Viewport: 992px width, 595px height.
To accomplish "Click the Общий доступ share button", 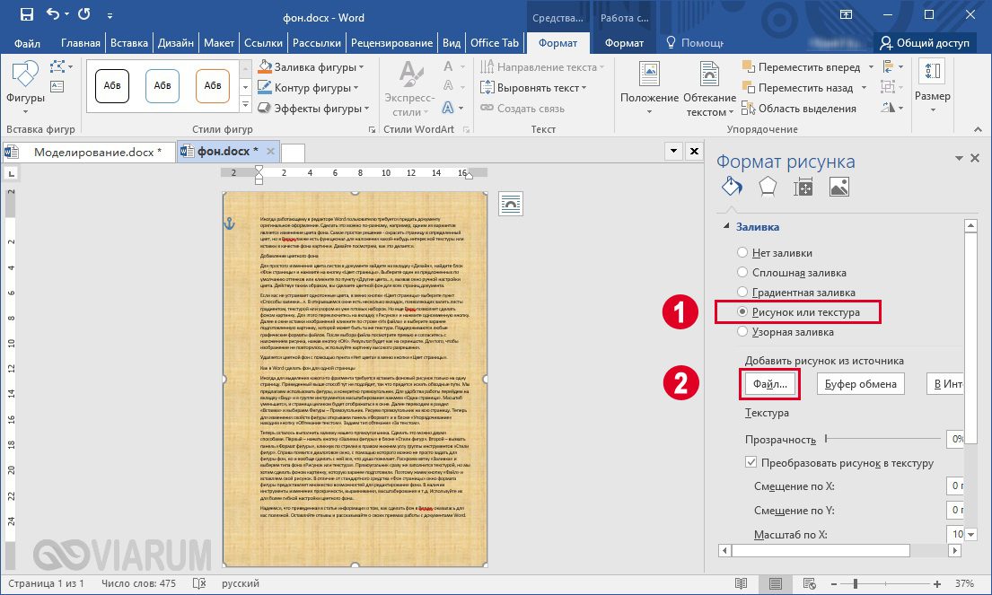I will 925,43.
